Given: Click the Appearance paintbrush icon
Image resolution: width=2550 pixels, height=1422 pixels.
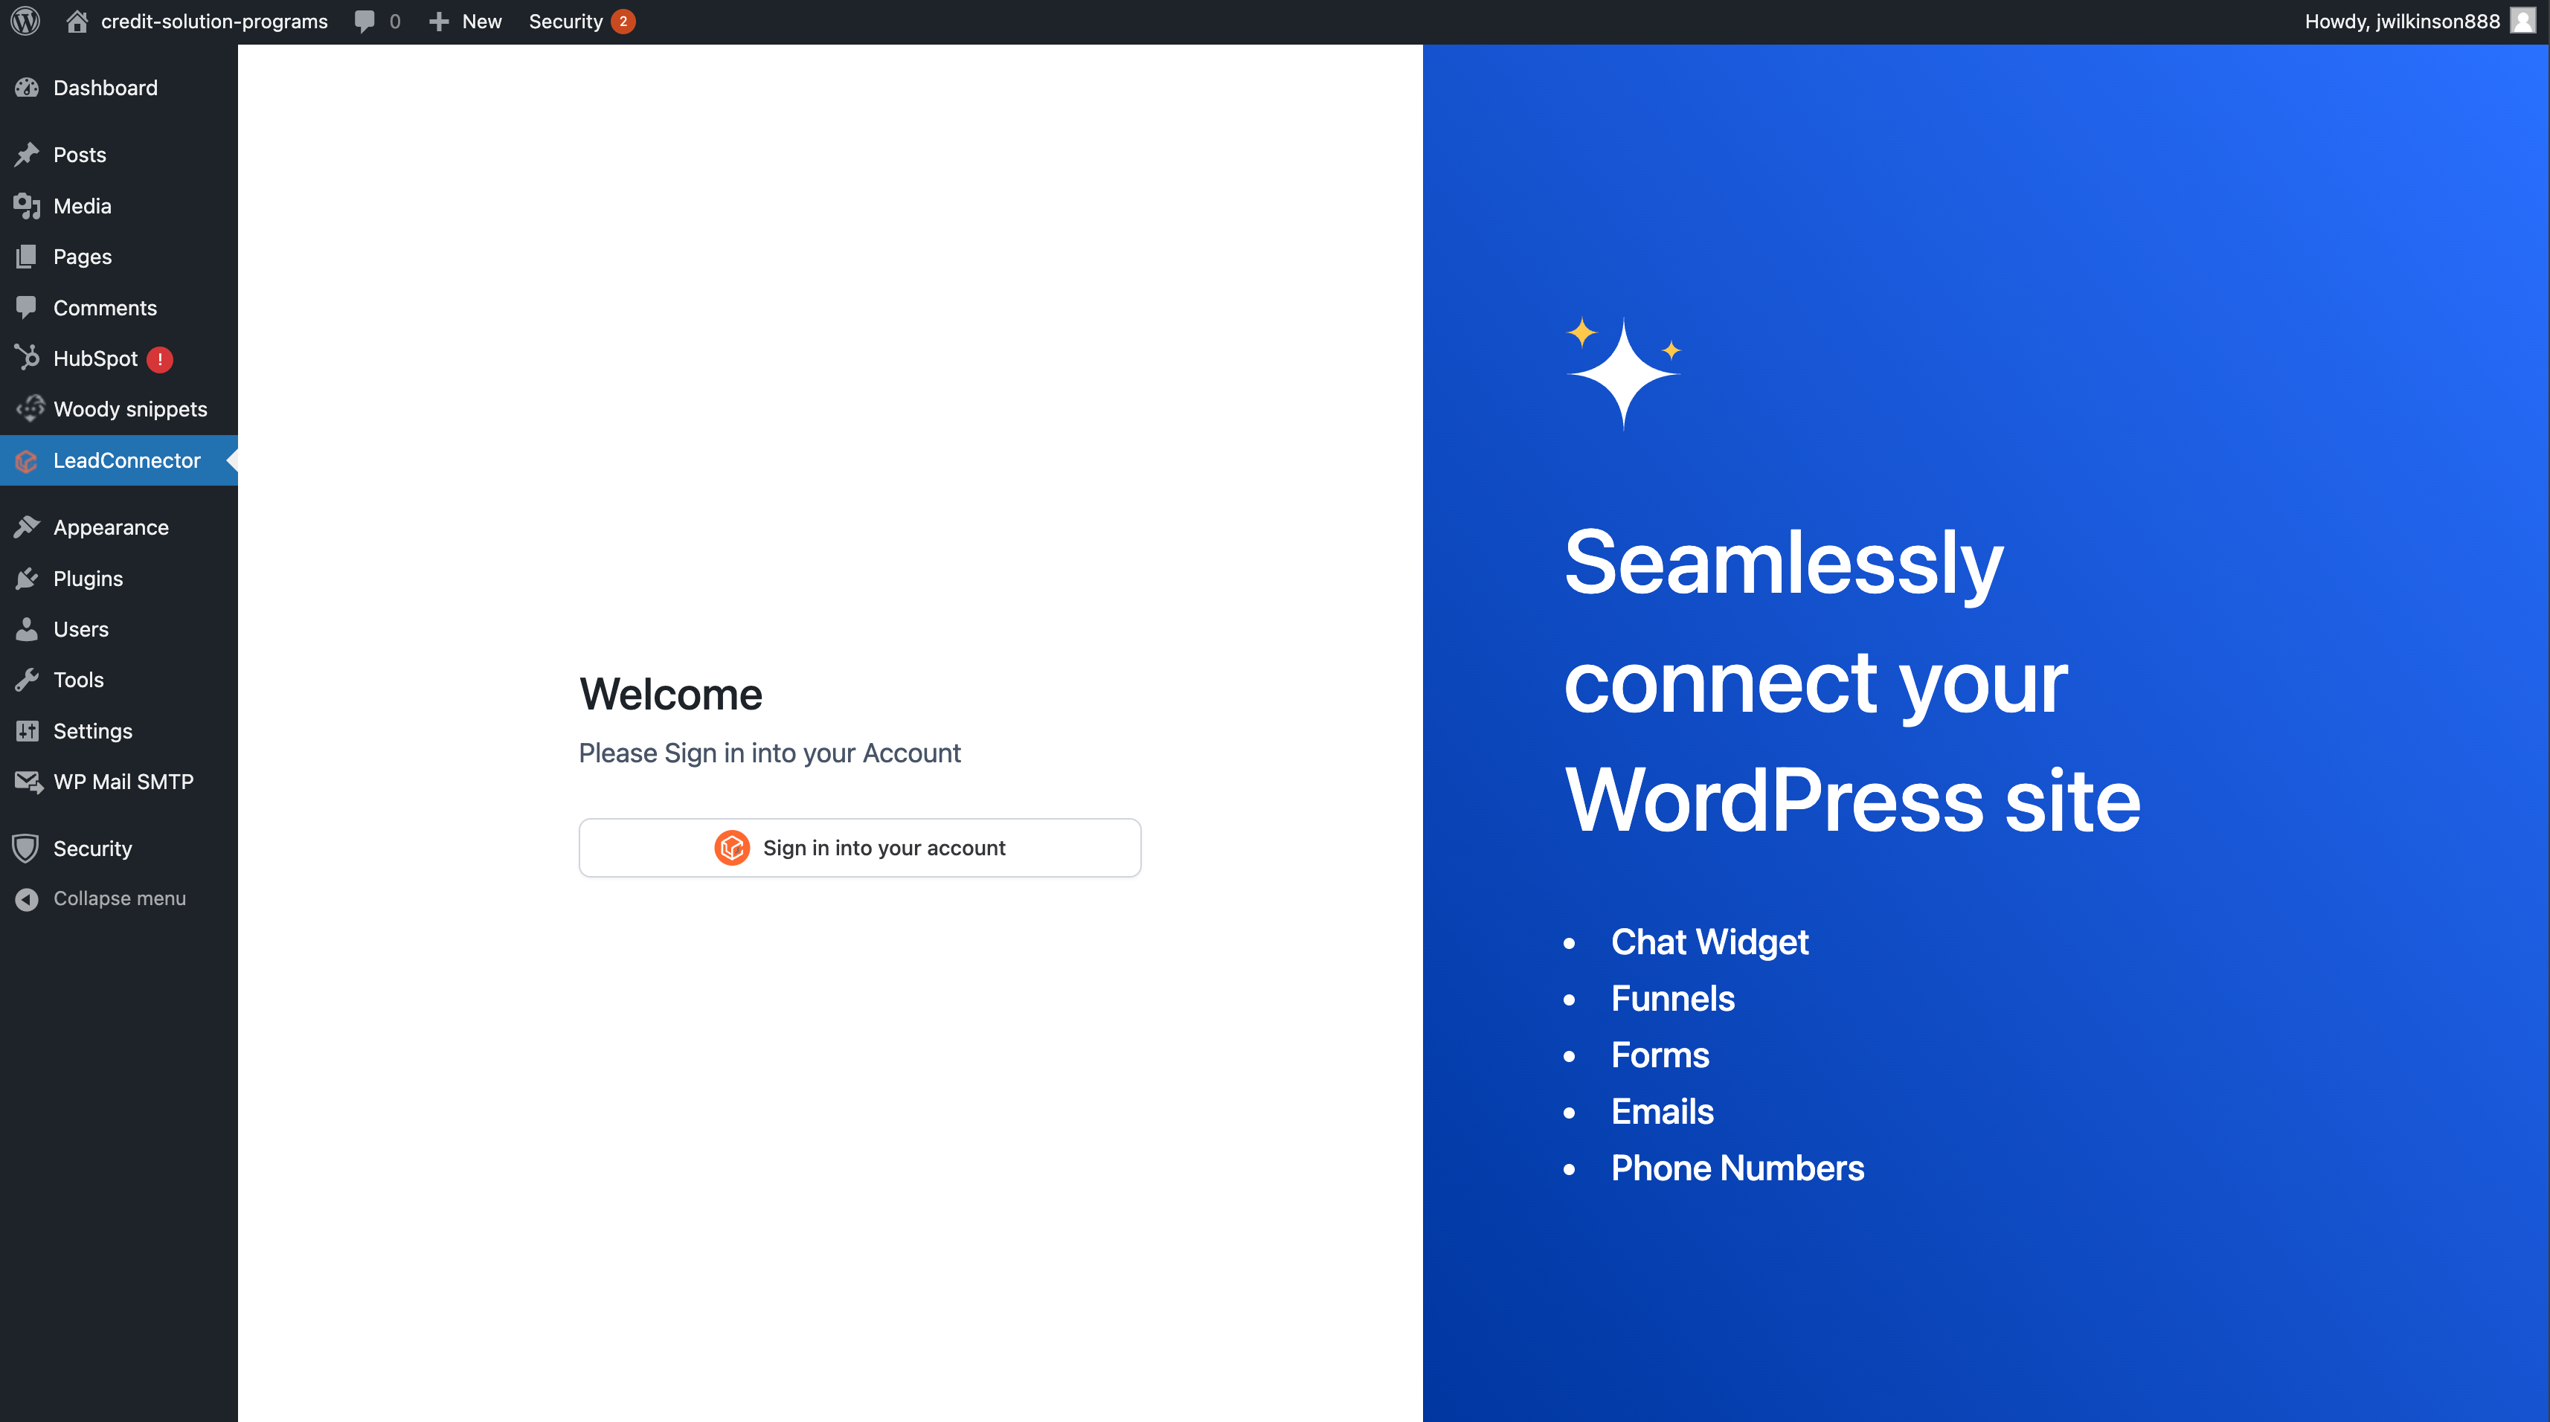Looking at the screenshot, I should pos(27,527).
